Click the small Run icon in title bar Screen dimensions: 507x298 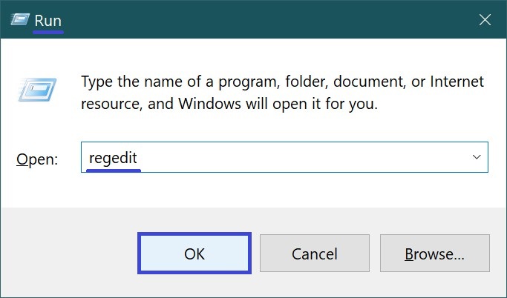click(19, 21)
